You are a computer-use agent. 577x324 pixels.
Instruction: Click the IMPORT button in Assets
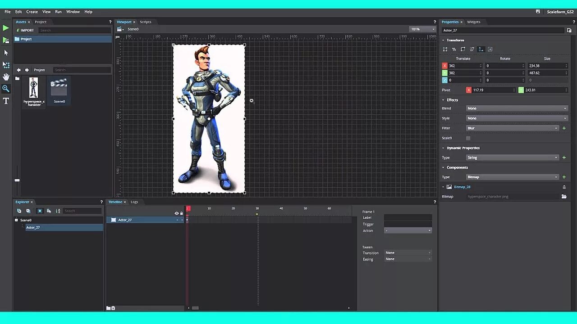pyautogui.click(x=25, y=31)
